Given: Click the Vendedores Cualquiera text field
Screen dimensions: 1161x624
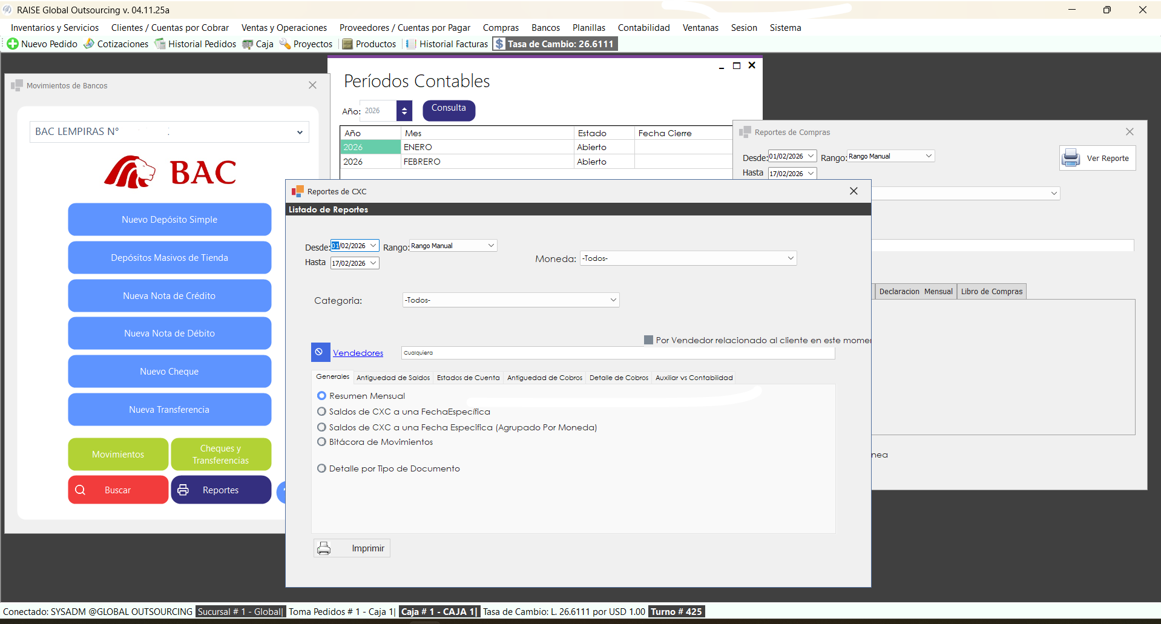Looking at the screenshot, I should tap(618, 353).
